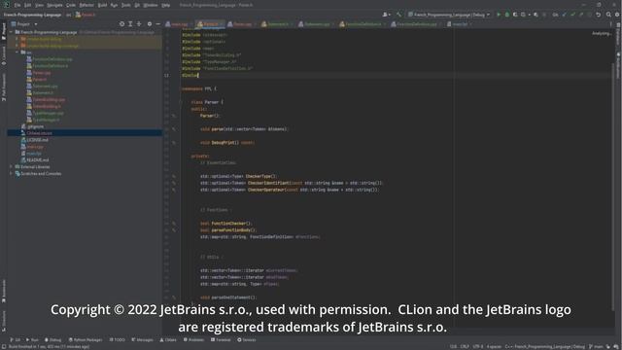Hide the Project panel with minus icon

[x=157, y=24]
